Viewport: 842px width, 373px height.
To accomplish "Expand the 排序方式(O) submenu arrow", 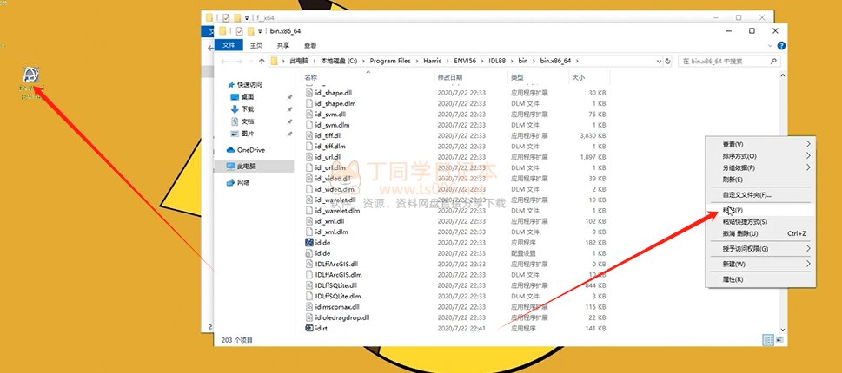I will (808, 156).
